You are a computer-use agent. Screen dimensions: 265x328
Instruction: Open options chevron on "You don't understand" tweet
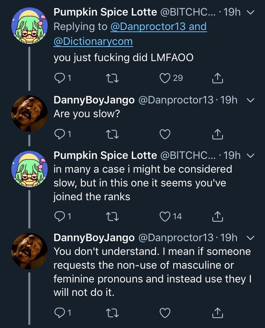[x=250, y=238]
